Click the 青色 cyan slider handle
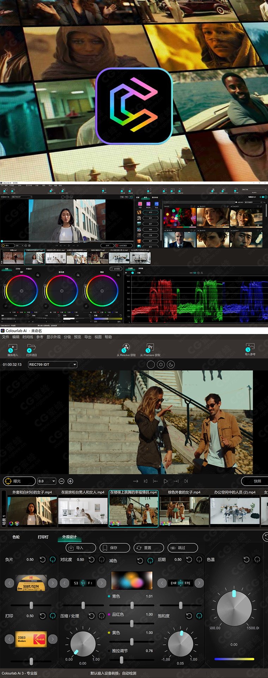 (132, 605)
